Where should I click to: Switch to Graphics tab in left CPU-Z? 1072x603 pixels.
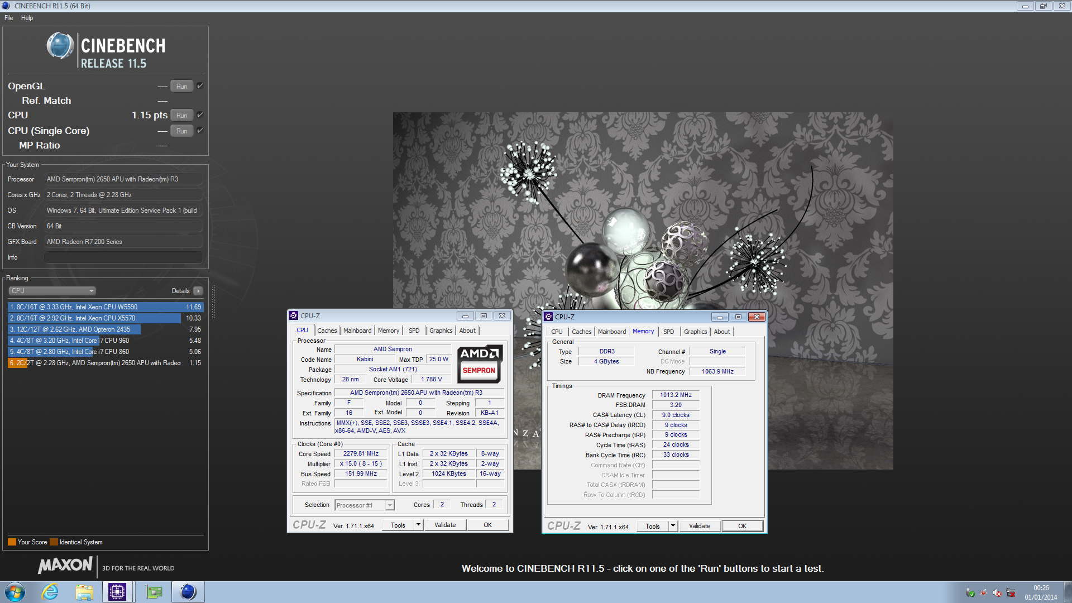pos(441,331)
